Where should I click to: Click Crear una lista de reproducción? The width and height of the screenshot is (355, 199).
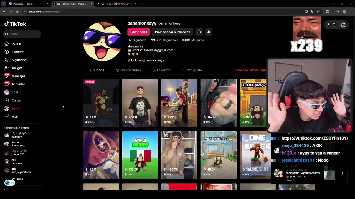pyautogui.click(x=248, y=70)
